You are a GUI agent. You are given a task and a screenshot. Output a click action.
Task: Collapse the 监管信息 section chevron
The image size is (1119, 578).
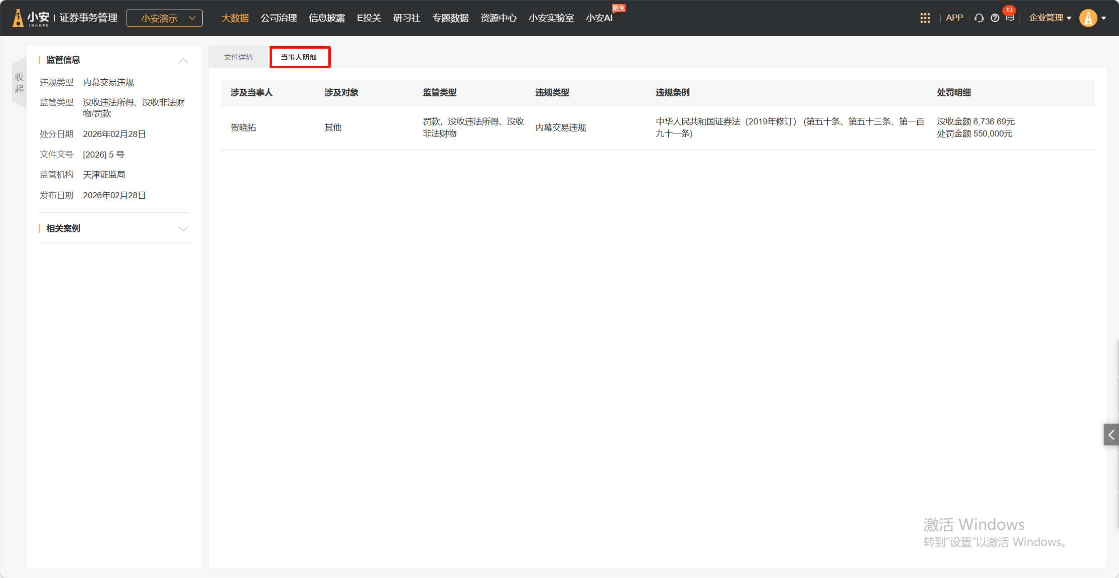click(183, 60)
